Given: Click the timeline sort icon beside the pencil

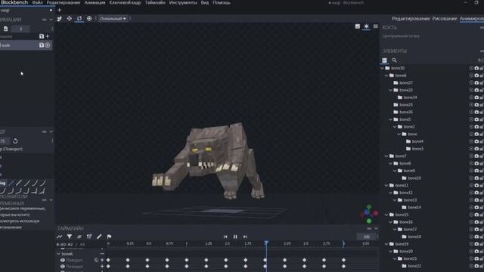Looking at the screenshot, I should (x=89, y=236).
